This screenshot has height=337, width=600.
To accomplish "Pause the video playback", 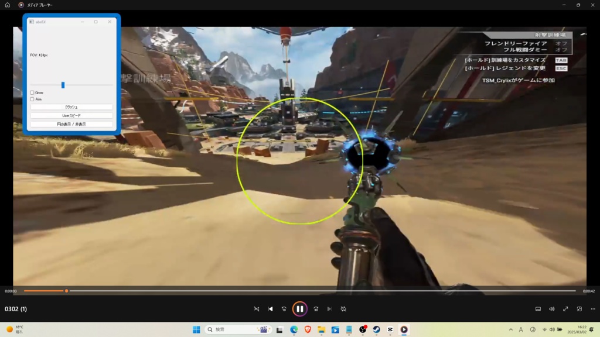I will (299, 309).
